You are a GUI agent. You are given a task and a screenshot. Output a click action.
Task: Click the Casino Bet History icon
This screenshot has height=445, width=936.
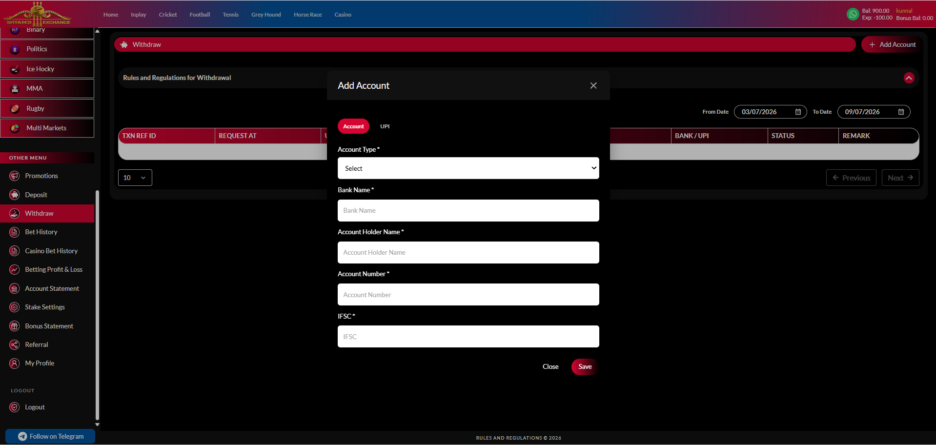click(x=15, y=251)
